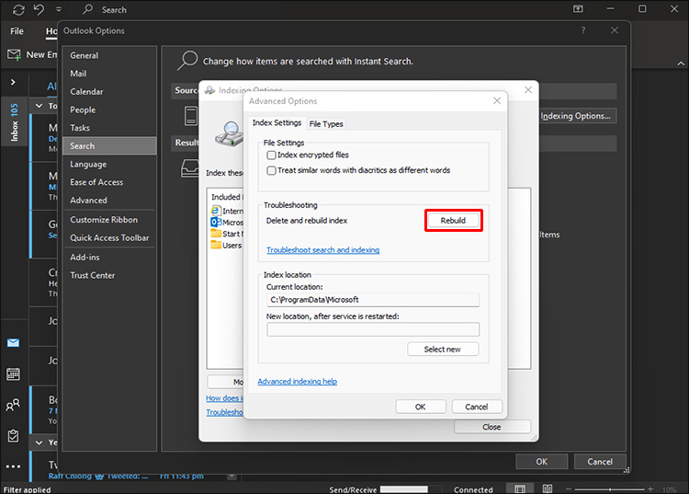This screenshot has height=494, width=689.
Task: Open Add-ins options category
Action: coord(109,257)
